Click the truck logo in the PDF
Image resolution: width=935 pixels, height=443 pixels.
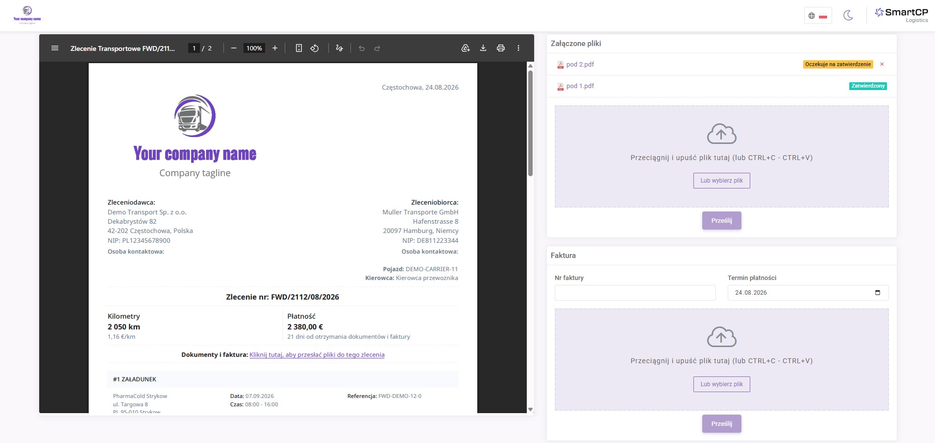195,116
